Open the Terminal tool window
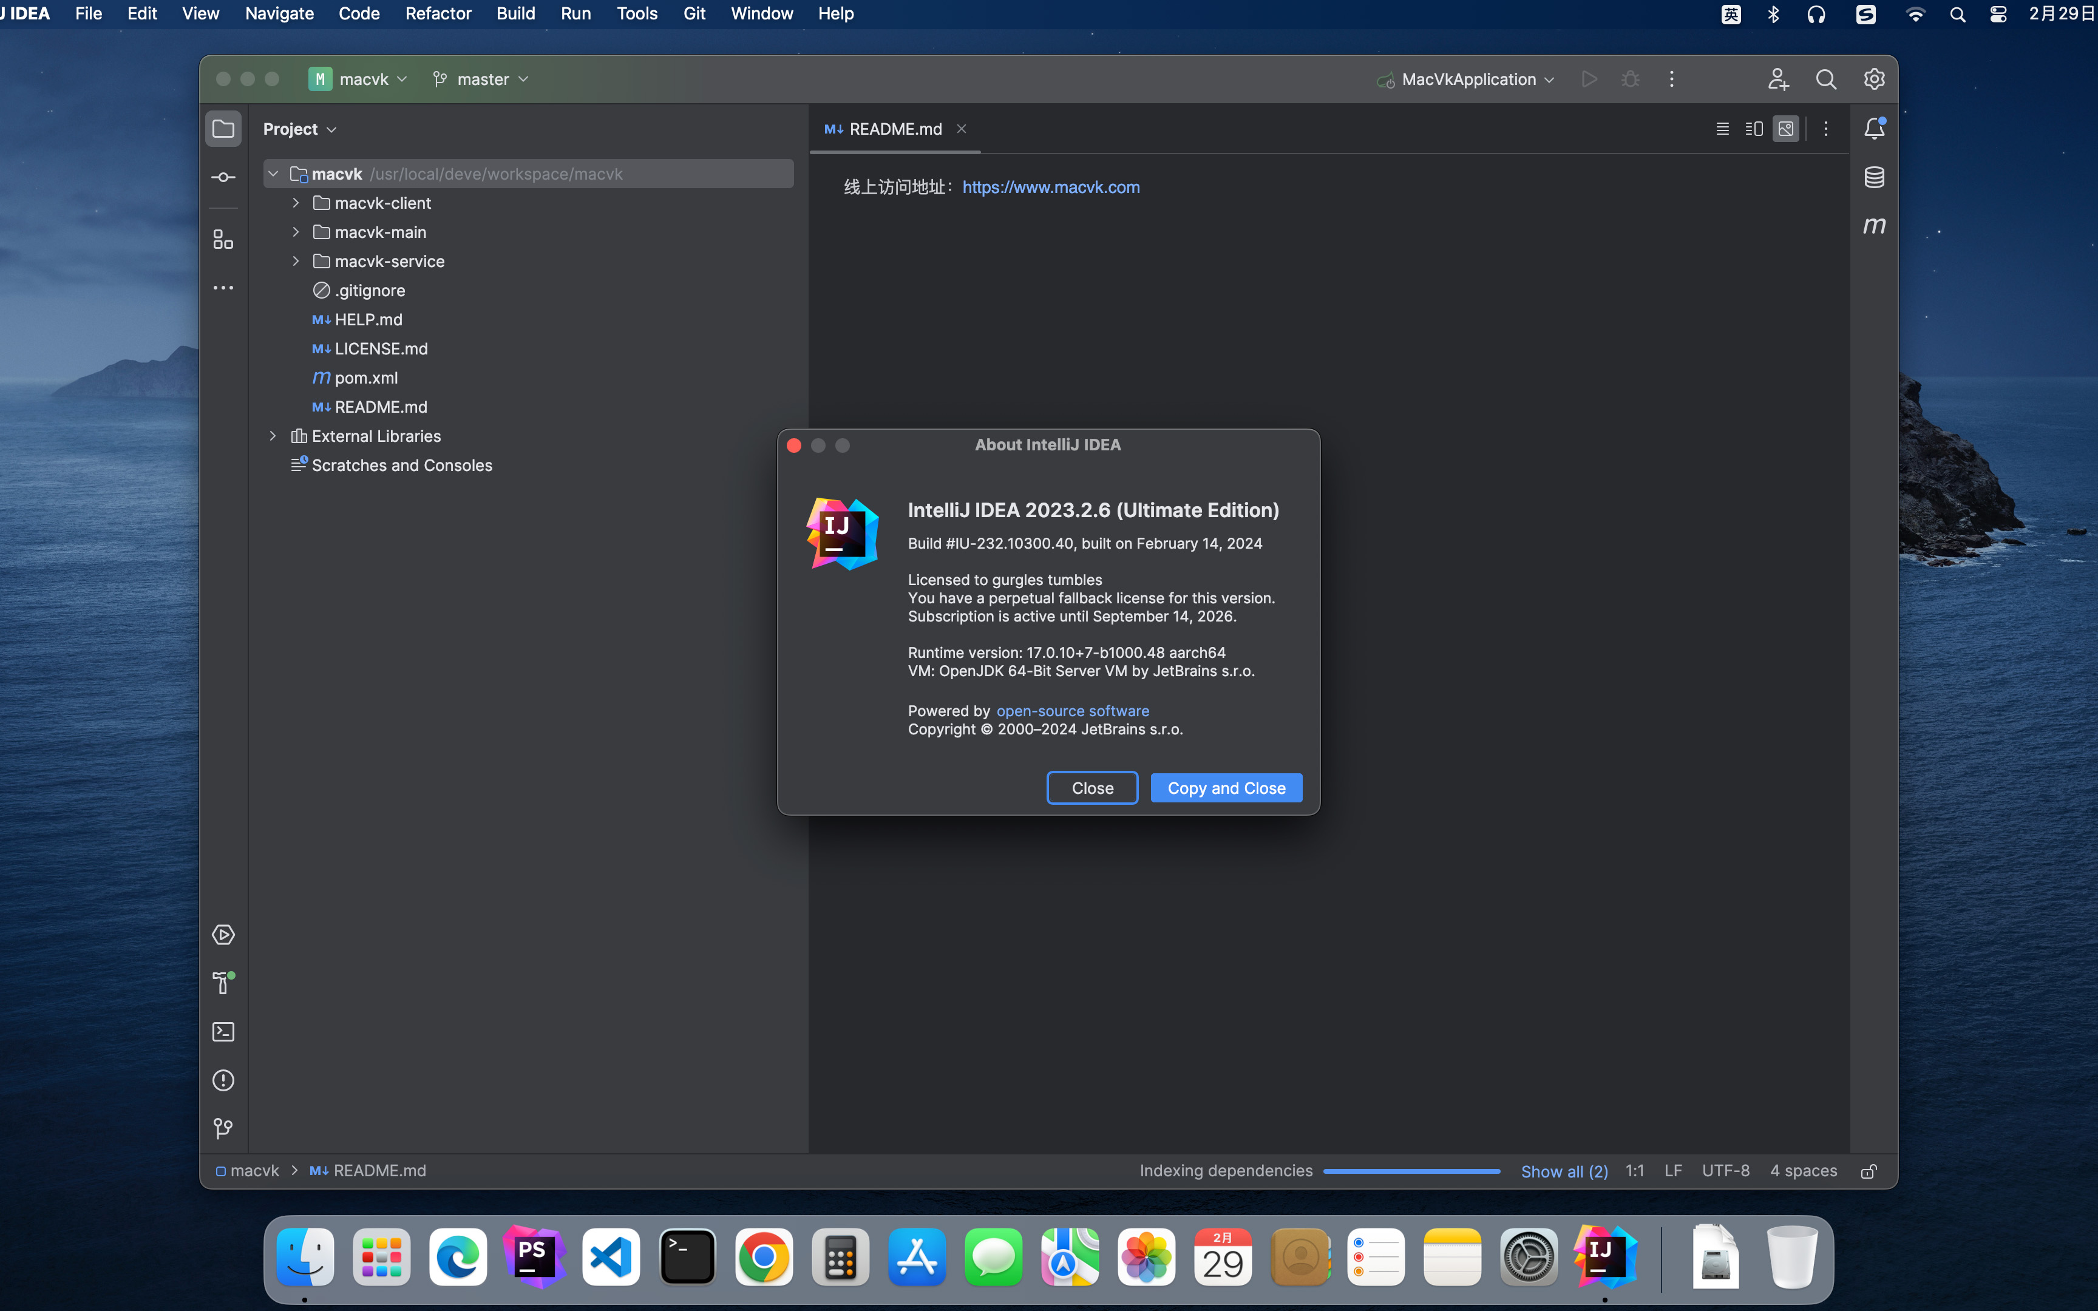Image resolution: width=2098 pixels, height=1311 pixels. pyautogui.click(x=223, y=1032)
